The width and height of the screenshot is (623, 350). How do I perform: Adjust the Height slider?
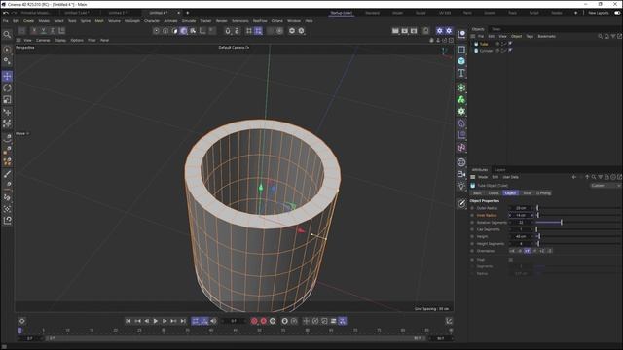click(578, 236)
